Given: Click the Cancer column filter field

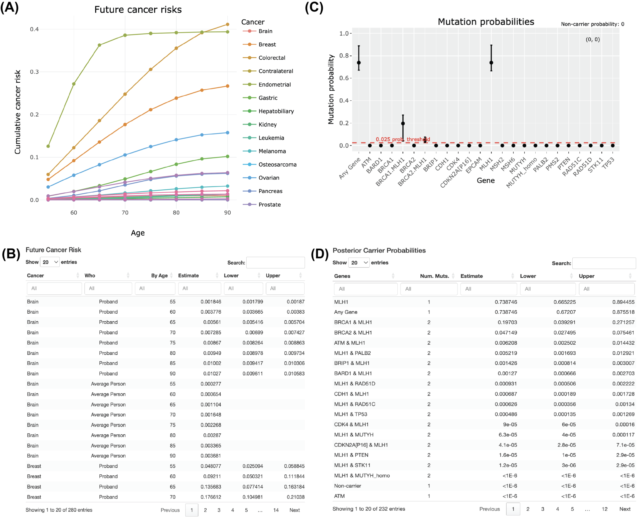Looking at the screenshot, I should (x=55, y=289).
